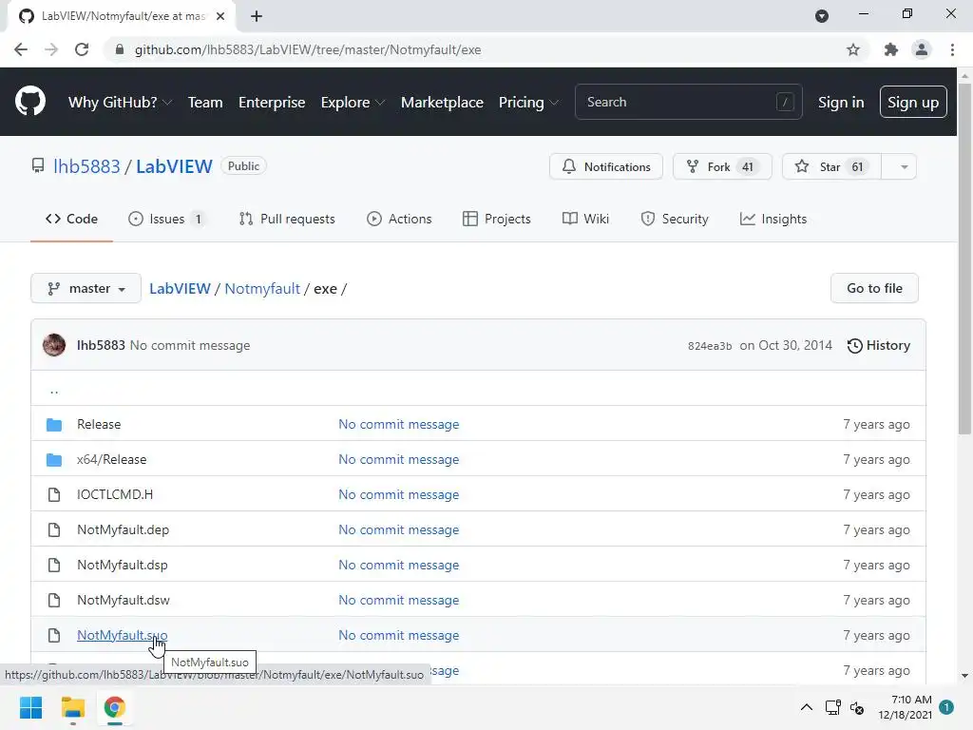
Task: Click the volume muted tray icon
Action: pos(857,707)
